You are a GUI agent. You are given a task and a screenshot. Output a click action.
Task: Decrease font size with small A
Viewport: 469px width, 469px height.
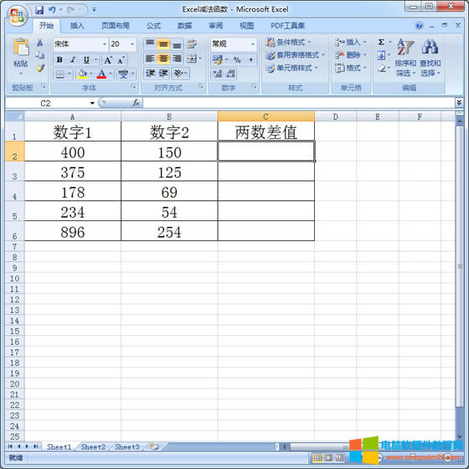tap(121, 60)
